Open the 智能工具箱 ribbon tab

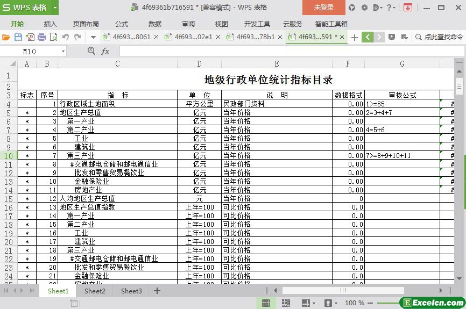click(x=331, y=24)
